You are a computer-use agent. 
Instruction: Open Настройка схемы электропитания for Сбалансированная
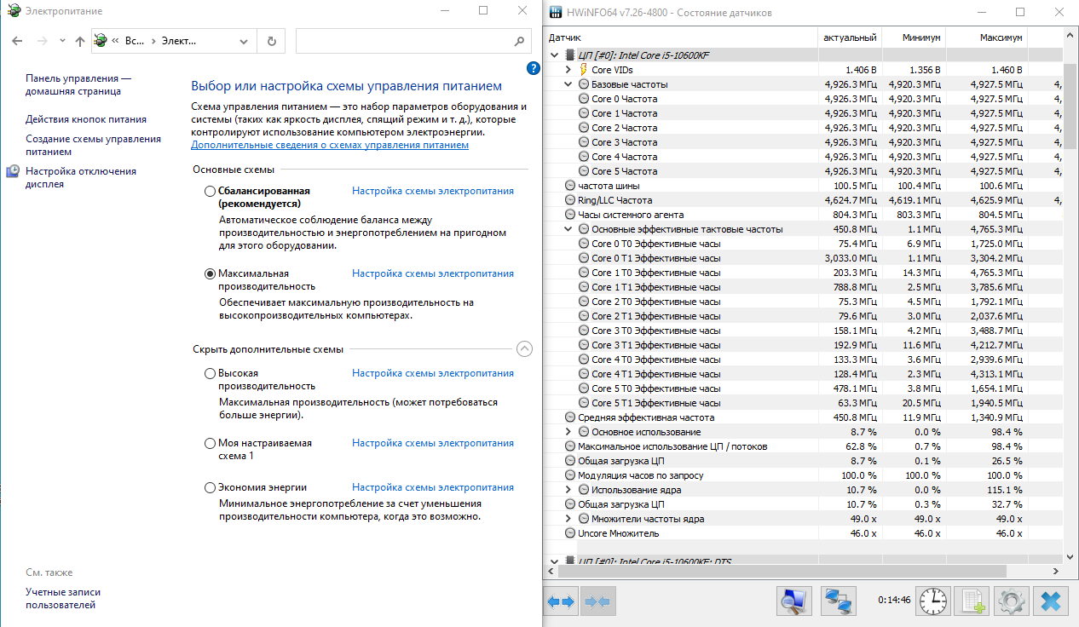coord(433,191)
